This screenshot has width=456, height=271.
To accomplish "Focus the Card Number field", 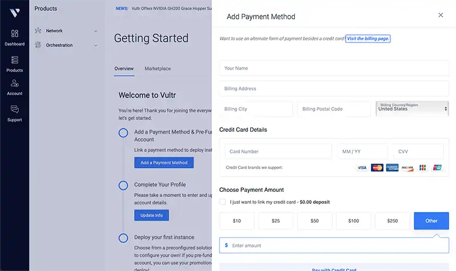I will [278, 151].
